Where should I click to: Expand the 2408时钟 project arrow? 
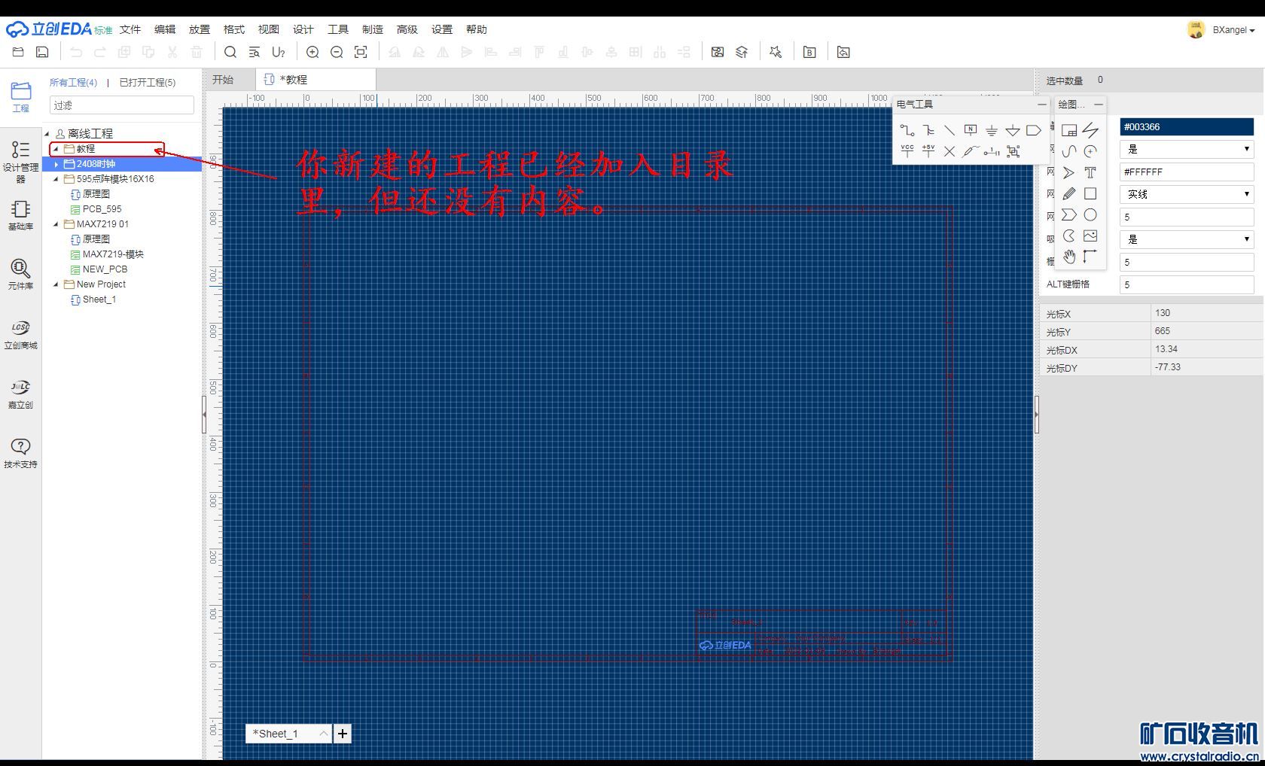pos(56,164)
